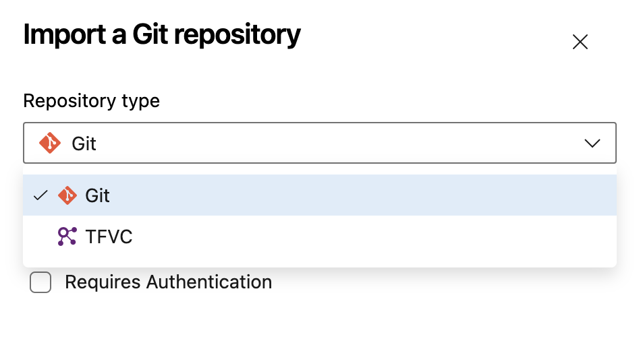Image resolution: width=641 pixels, height=349 pixels.
Task: Dismiss the dialog with the X icon
Action: pos(580,42)
